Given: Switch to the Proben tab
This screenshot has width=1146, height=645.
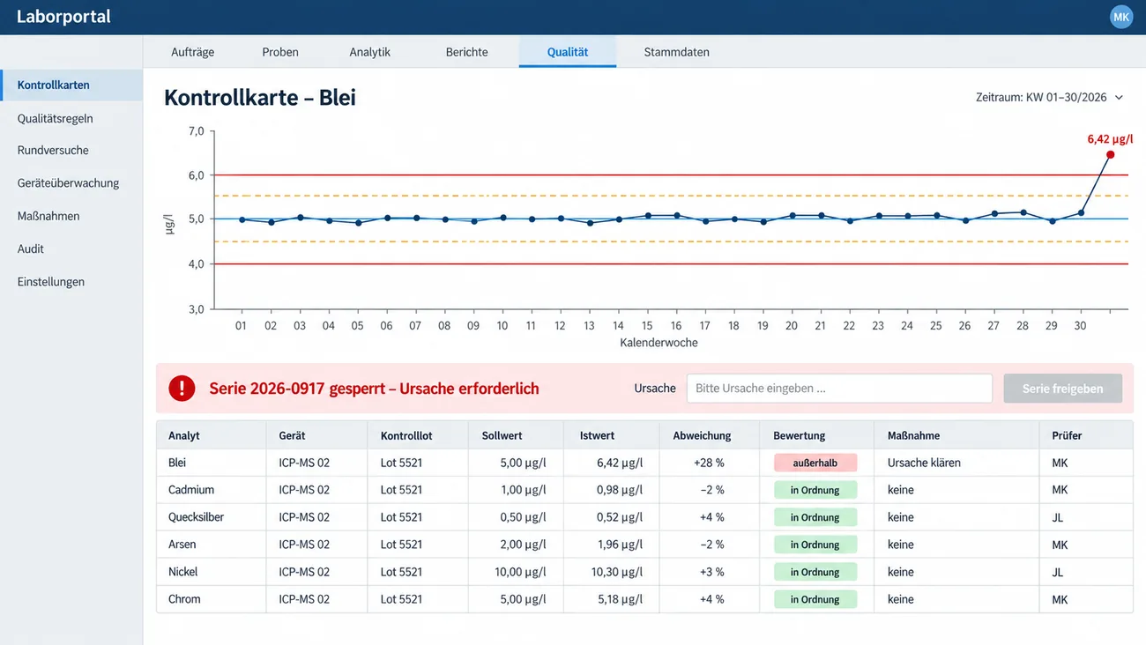Looking at the screenshot, I should click(280, 52).
